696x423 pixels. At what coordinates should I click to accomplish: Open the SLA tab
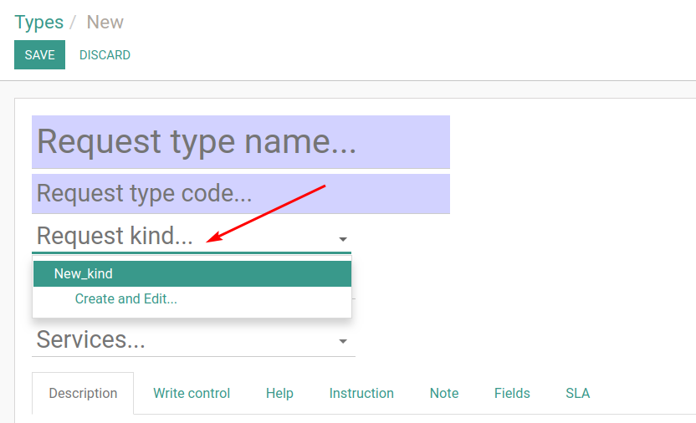(577, 393)
